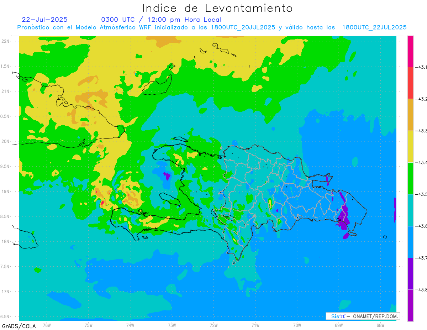Select the legend value '-43.4'
Image resolution: width=427 pixels, height=330 pixels.
[x=421, y=162]
